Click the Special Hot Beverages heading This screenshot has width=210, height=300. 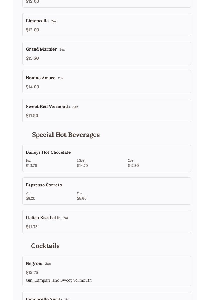66,135
